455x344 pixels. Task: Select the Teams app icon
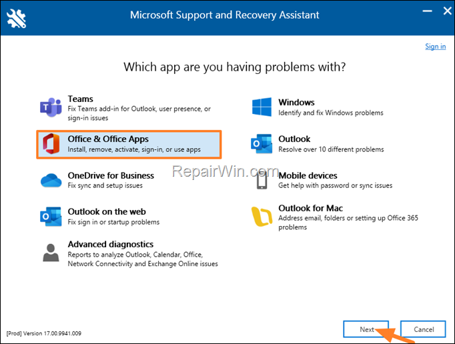pyautogui.click(x=51, y=107)
